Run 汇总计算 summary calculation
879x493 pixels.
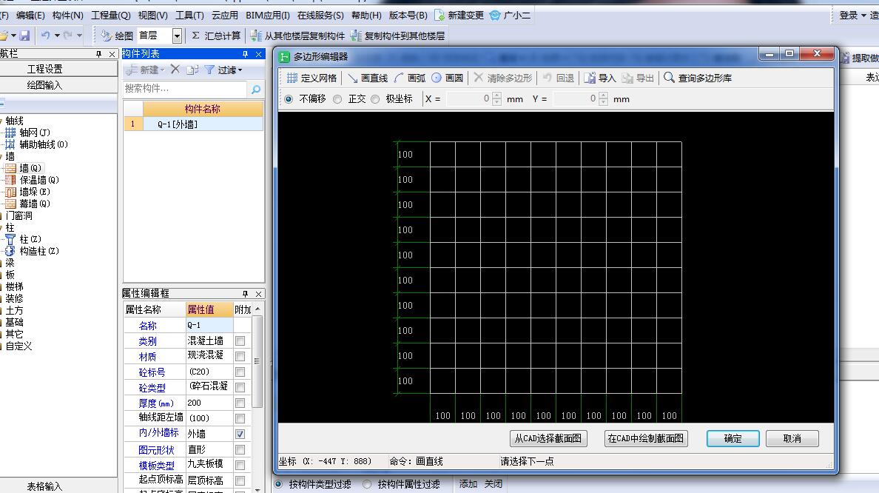[x=216, y=36]
